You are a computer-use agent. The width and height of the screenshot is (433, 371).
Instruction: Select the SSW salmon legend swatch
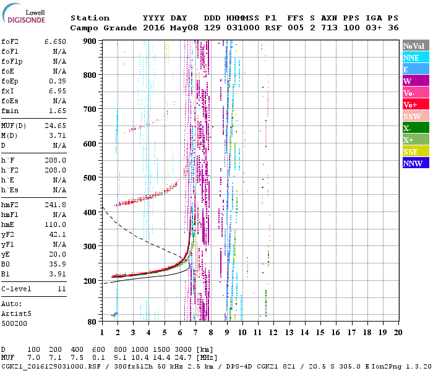(x=416, y=116)
